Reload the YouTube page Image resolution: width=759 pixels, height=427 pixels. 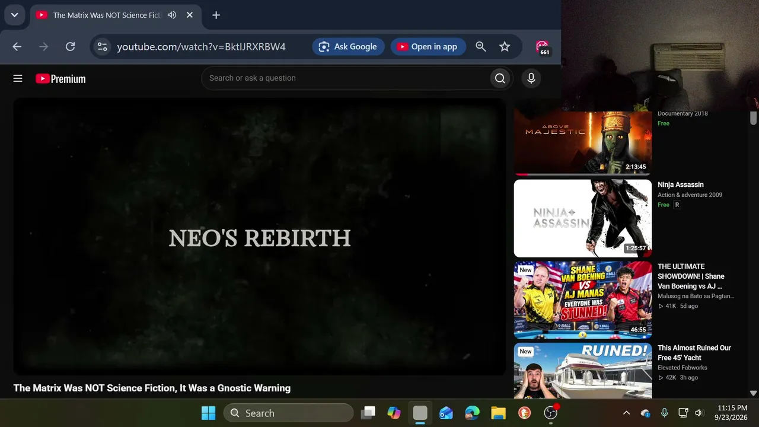tap(70, 46)
